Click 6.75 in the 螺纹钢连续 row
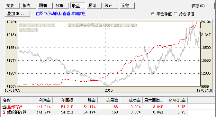The image size is (216, 117). tap(181, 112)
